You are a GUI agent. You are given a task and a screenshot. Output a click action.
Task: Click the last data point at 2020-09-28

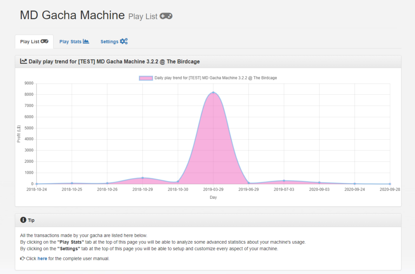click(390, 184)
